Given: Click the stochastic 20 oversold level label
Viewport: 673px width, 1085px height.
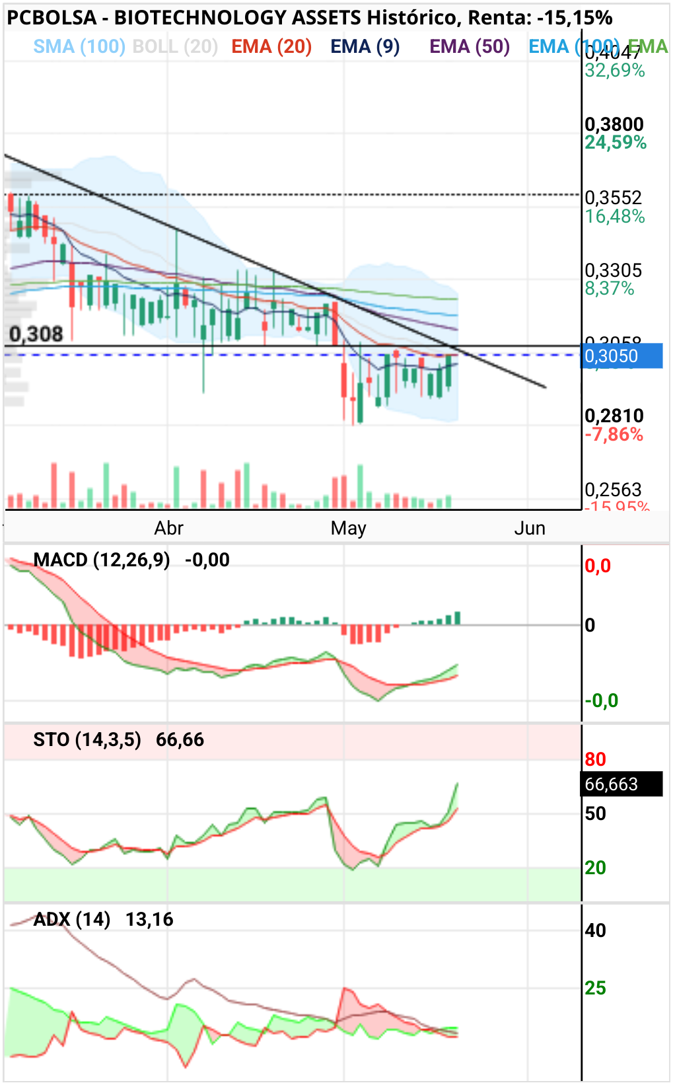Looking at the screenshot, I should [x=595, y=868].
